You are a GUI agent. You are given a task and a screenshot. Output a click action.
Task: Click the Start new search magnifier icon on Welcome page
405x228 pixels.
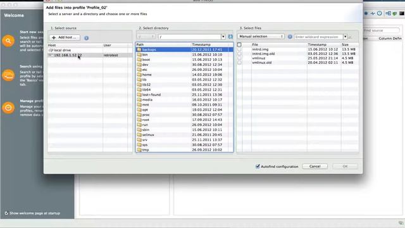pos(8,41)
